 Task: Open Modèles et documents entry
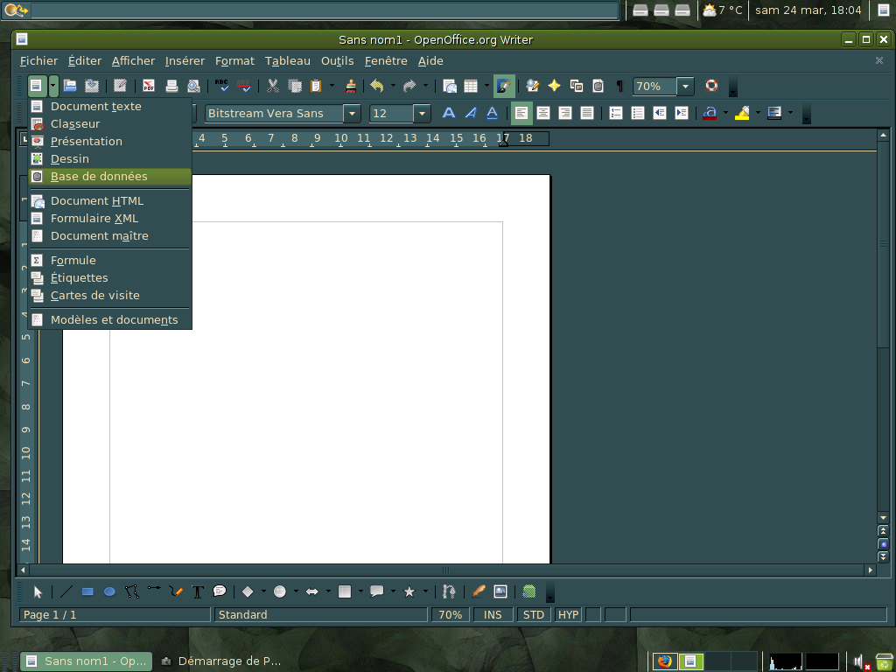pyautogui.click(x=109, y=320)
